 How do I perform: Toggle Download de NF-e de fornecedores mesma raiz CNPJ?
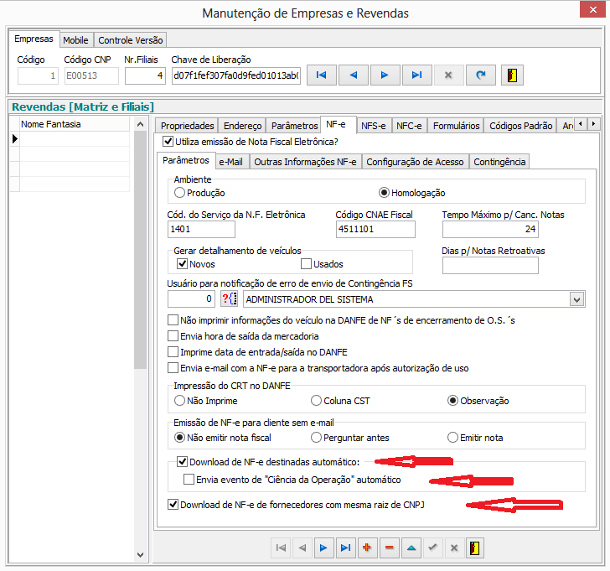click(x=173, y=505)
